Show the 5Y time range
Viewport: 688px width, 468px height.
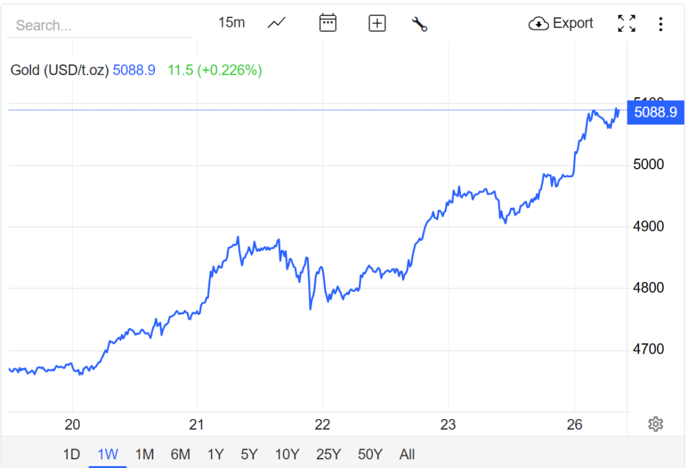(x=249, y=455)
